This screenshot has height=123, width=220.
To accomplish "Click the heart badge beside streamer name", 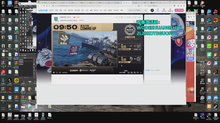I will click(x=74, y=17).
